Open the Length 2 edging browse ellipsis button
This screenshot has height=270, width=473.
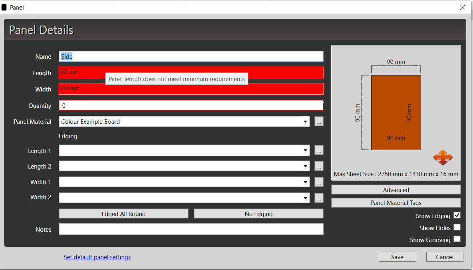[x=319, y=166]
